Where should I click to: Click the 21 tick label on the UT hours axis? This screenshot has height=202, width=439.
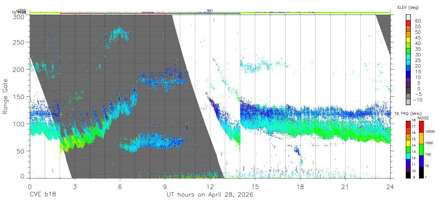tap(345, 187)
